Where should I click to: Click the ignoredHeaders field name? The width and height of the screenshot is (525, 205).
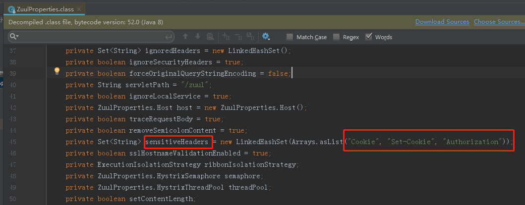(x=173, y=51)
